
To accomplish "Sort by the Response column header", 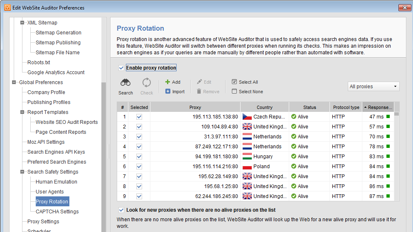I will [x=378, y=107].
